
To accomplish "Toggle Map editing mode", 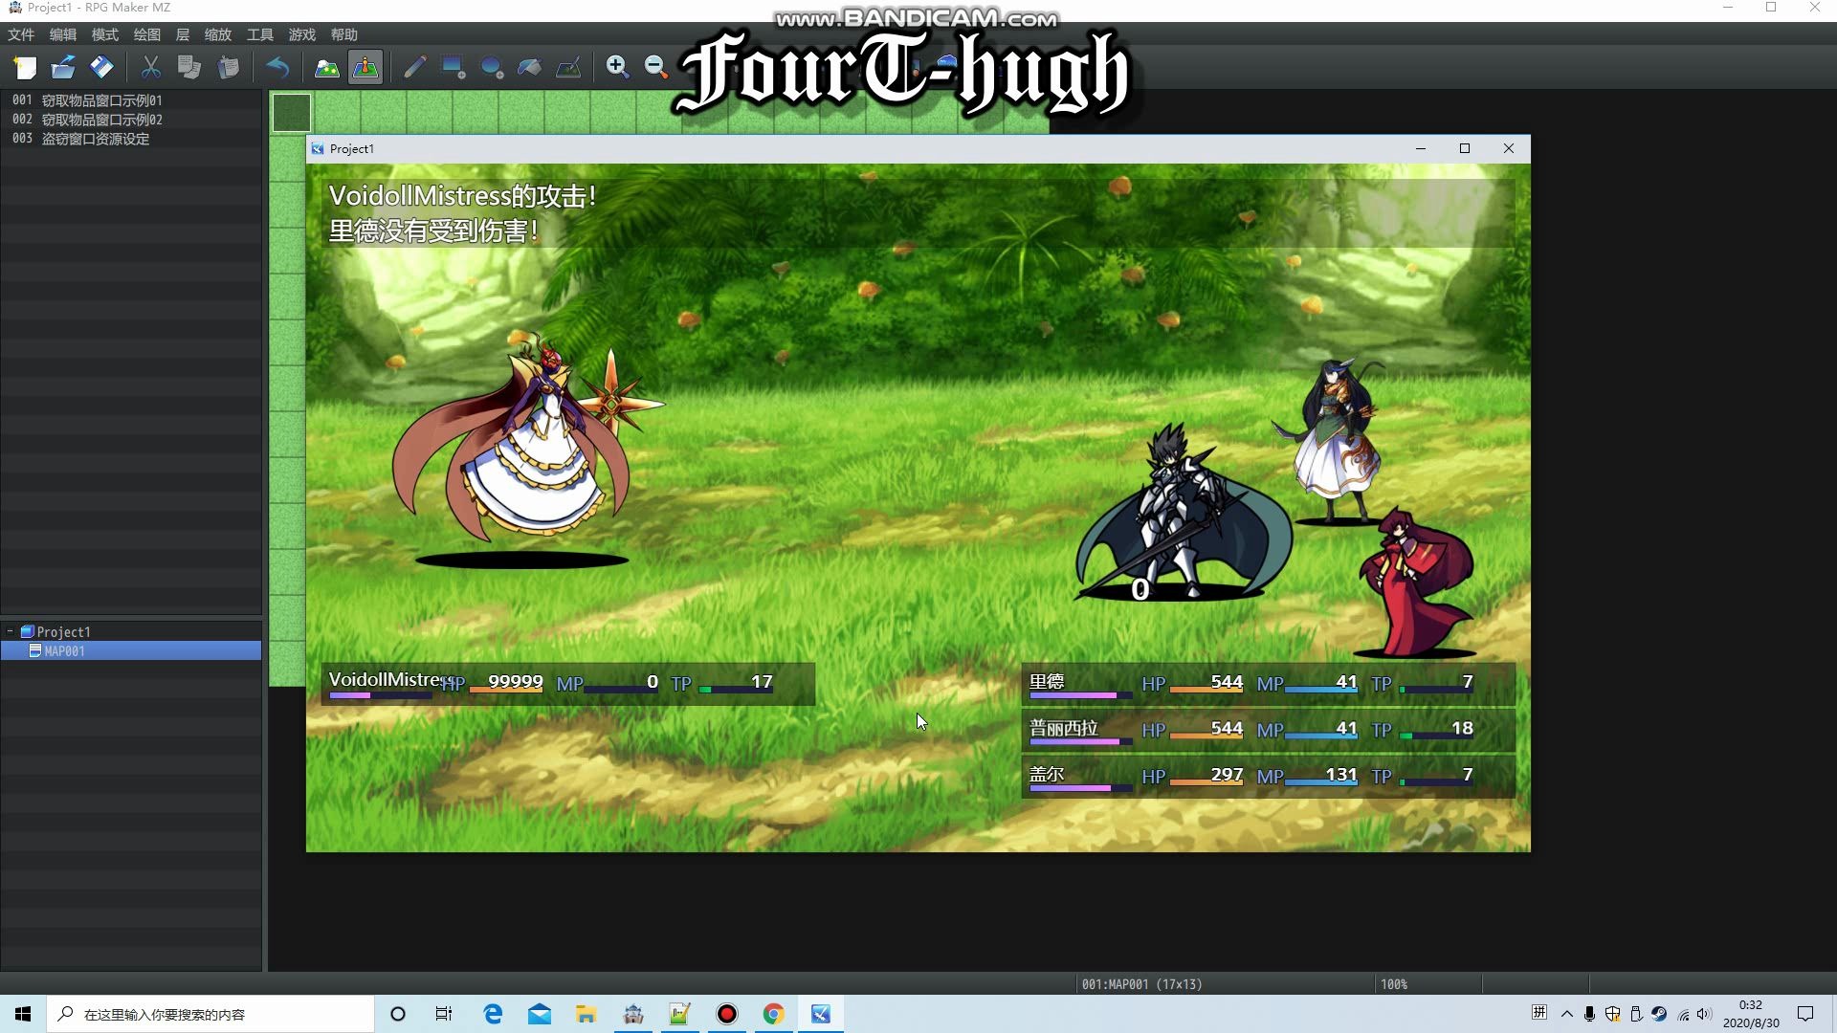I will click(x=327, y=68).
